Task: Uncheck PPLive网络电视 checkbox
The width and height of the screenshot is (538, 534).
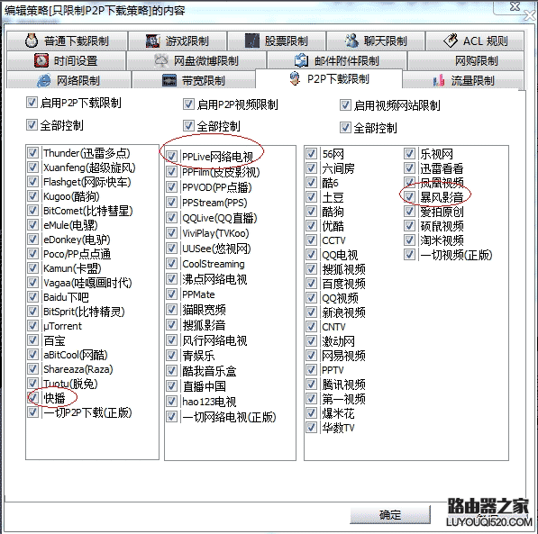Action: point(171,157)
